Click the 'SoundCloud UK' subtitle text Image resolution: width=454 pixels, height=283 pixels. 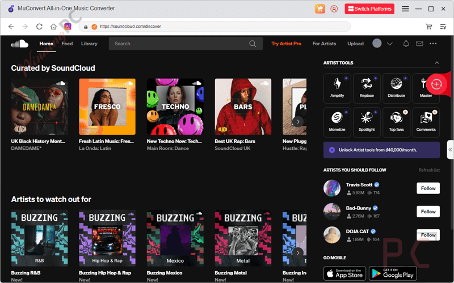[233, 148]
